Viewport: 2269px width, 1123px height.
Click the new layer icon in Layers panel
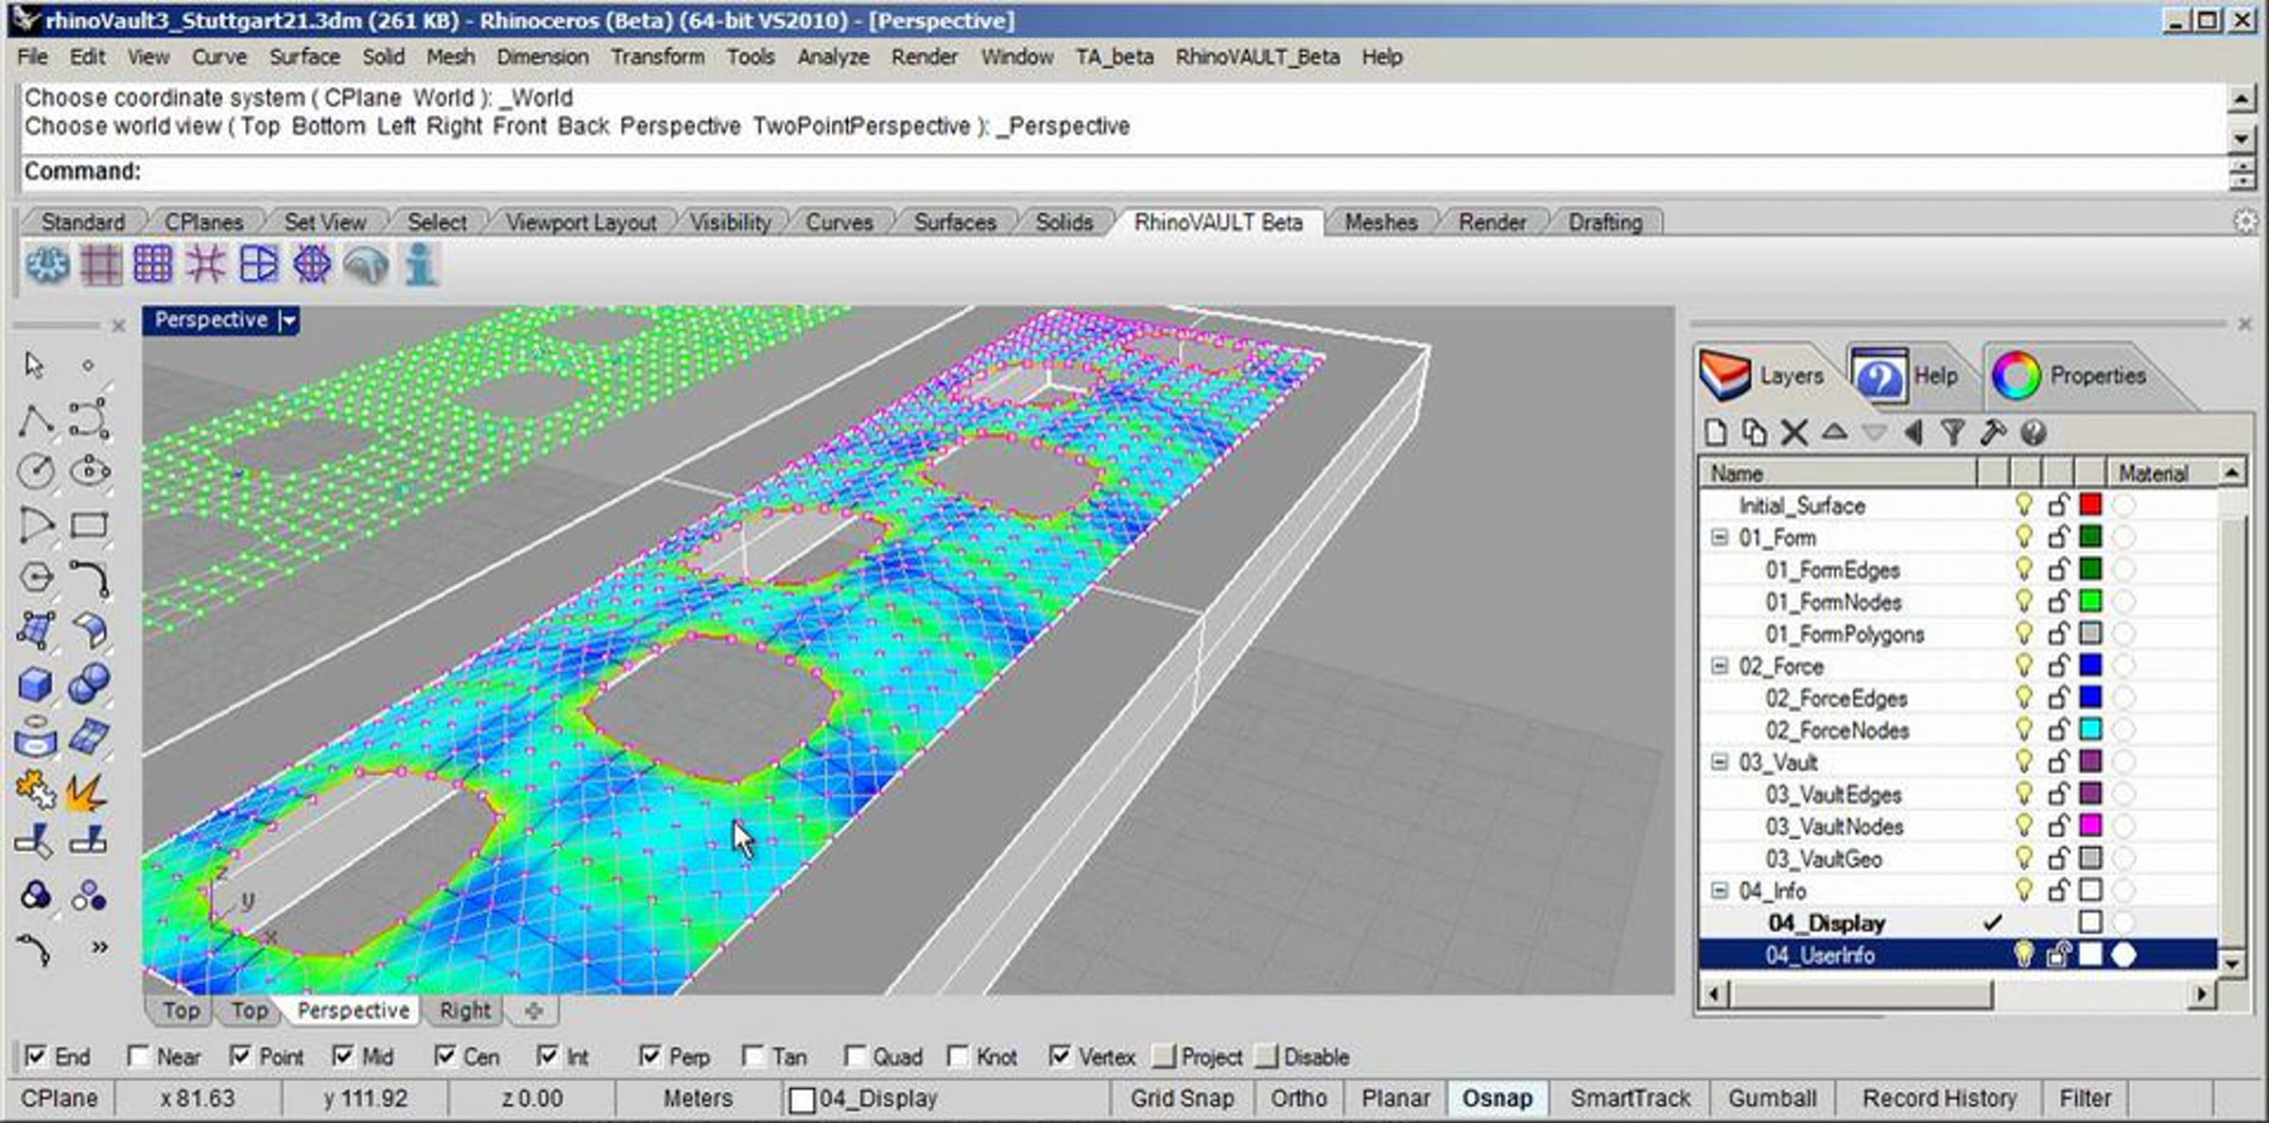[1716, 433]
